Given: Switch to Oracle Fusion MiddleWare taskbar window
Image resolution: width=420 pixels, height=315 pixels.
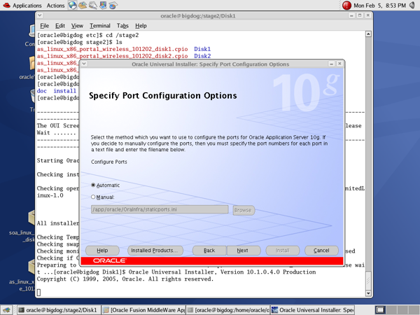Looking at the screenshot, I should (x=143, y=310).
